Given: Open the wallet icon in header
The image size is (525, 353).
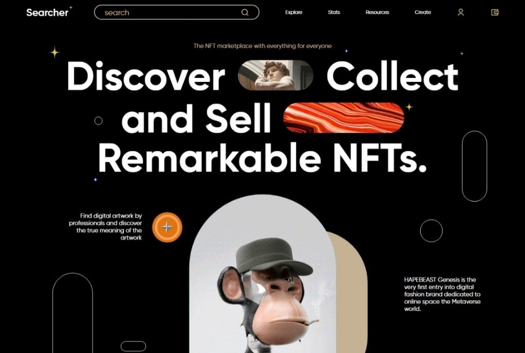Looking at the screenshot, I should 495,12.
